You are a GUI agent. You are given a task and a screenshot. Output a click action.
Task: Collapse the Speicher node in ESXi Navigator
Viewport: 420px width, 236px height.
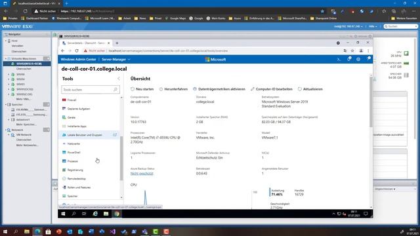point(6,105)
